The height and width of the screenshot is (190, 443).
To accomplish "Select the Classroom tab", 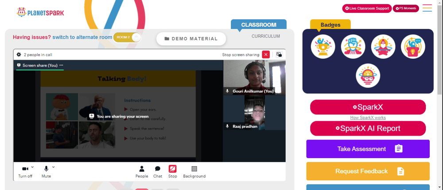I will 259,25.
